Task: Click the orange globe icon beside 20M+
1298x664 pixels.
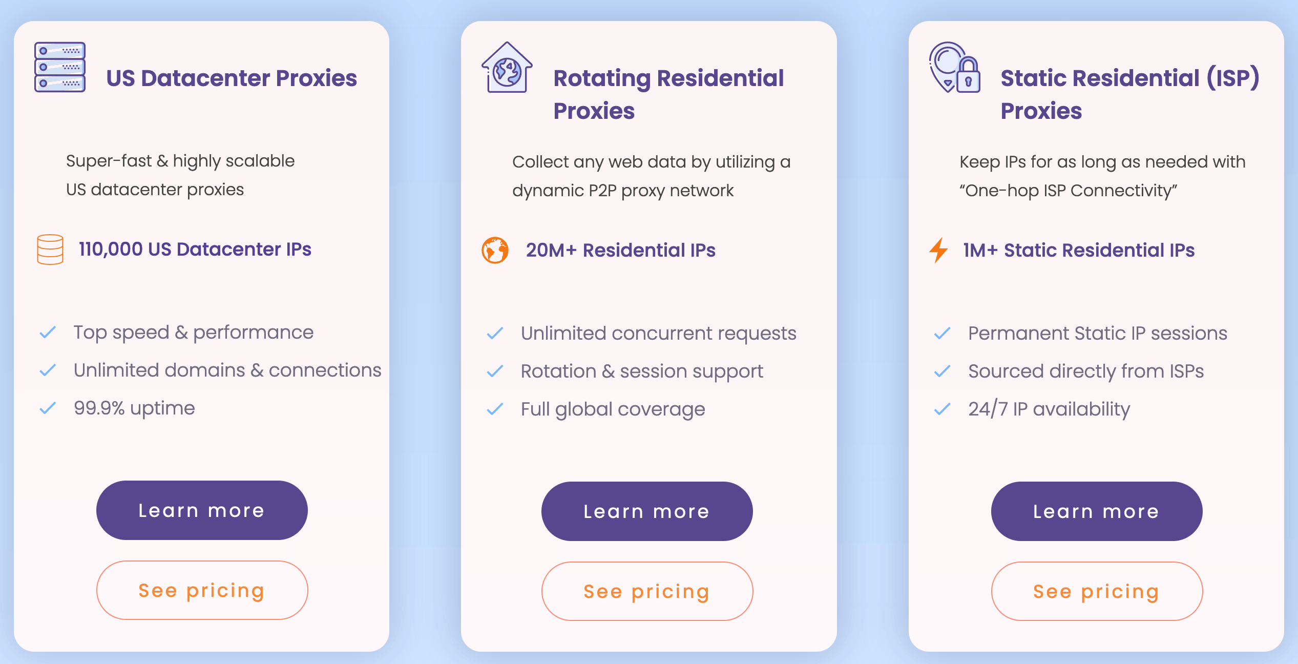Action: click(495, 250)
